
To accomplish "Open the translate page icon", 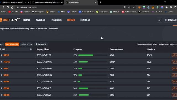I will (125, 7).
